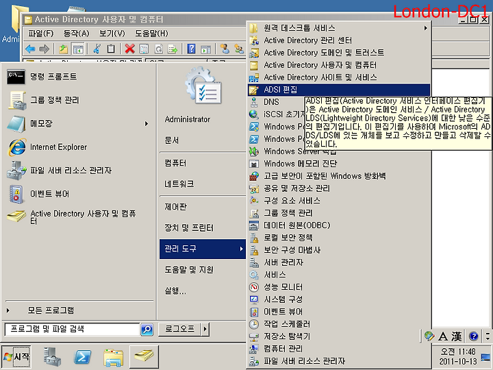Expand 모든 프로그램 list
This screenshot has height=370, width=493.
[x=50, y=310]
